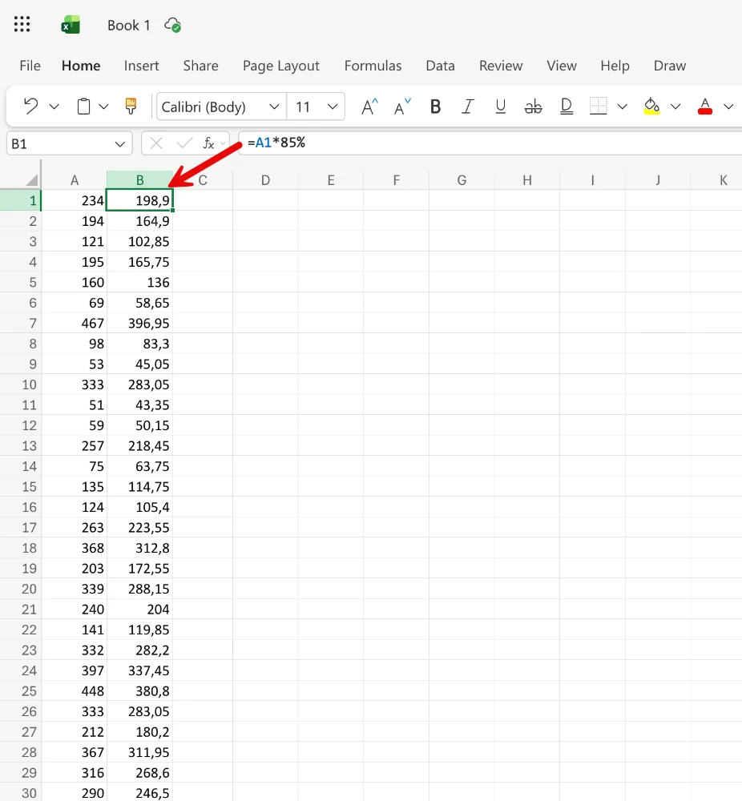Select column B header
Image resolution: width=742 pixels, height=801 pixels.
pos(139,179)
